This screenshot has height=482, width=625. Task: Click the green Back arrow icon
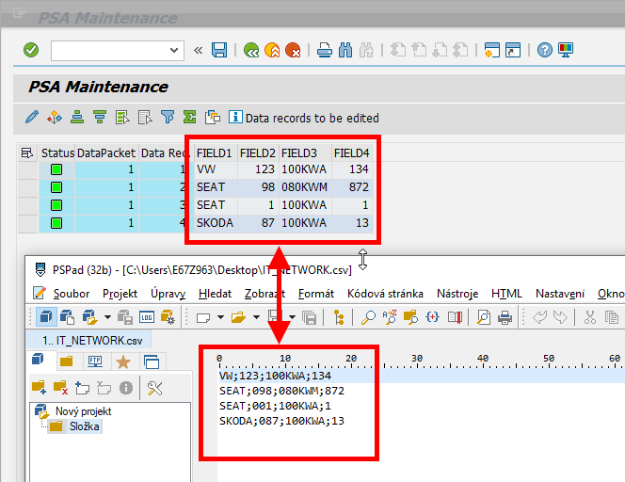[251, 50]
